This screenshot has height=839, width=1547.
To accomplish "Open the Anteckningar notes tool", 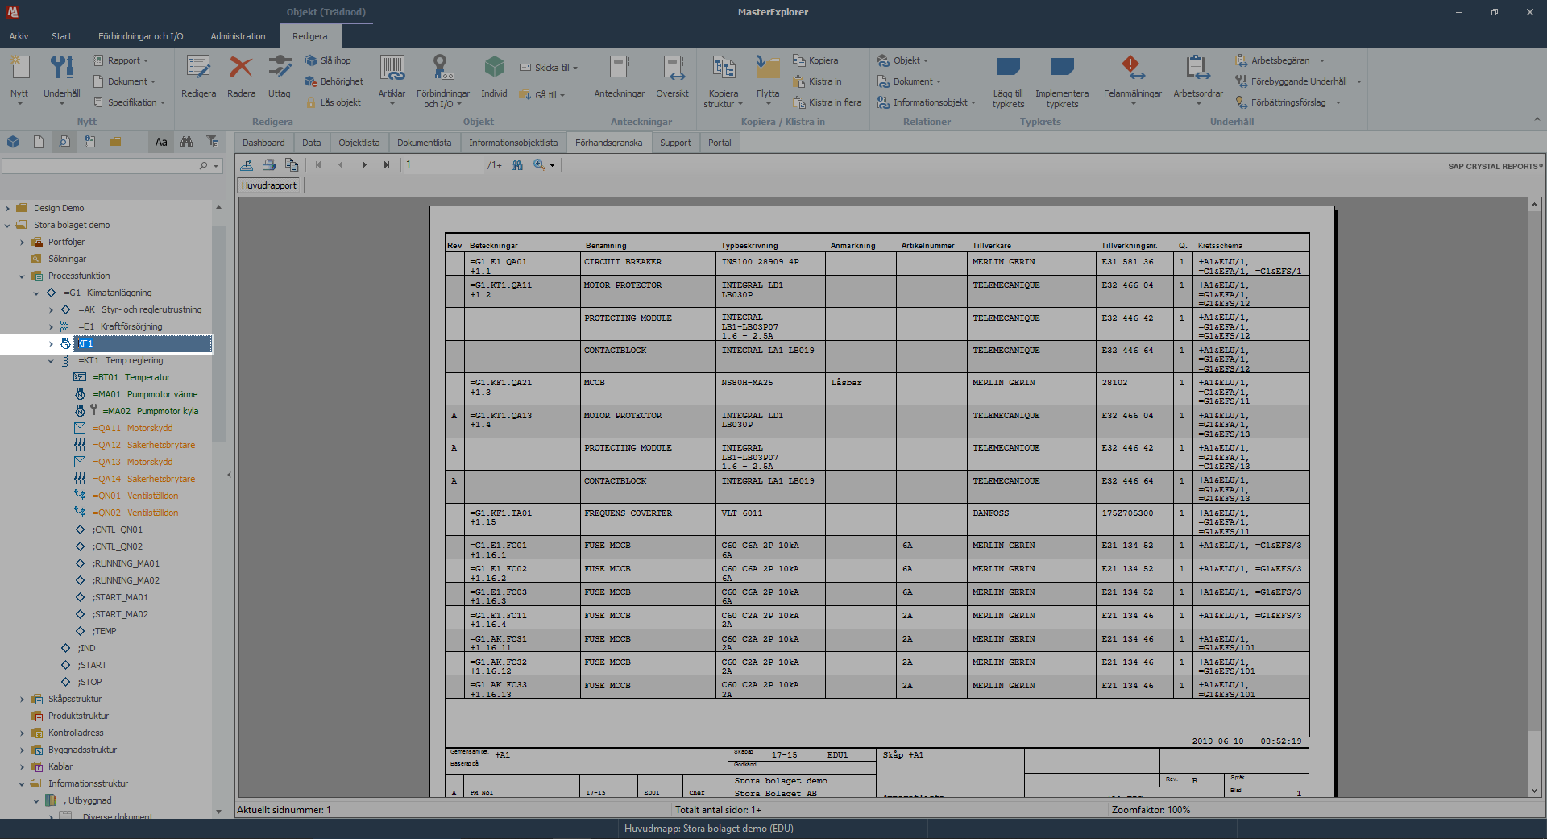I will 619,77.
